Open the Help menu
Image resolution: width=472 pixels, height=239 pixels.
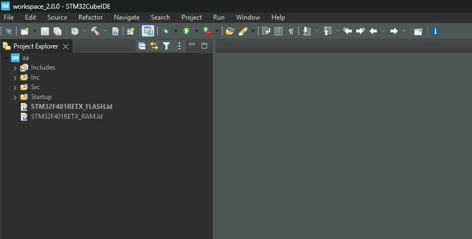(278, 17)
